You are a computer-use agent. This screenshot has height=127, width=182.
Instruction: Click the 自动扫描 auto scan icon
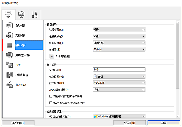tap(9, 25)
